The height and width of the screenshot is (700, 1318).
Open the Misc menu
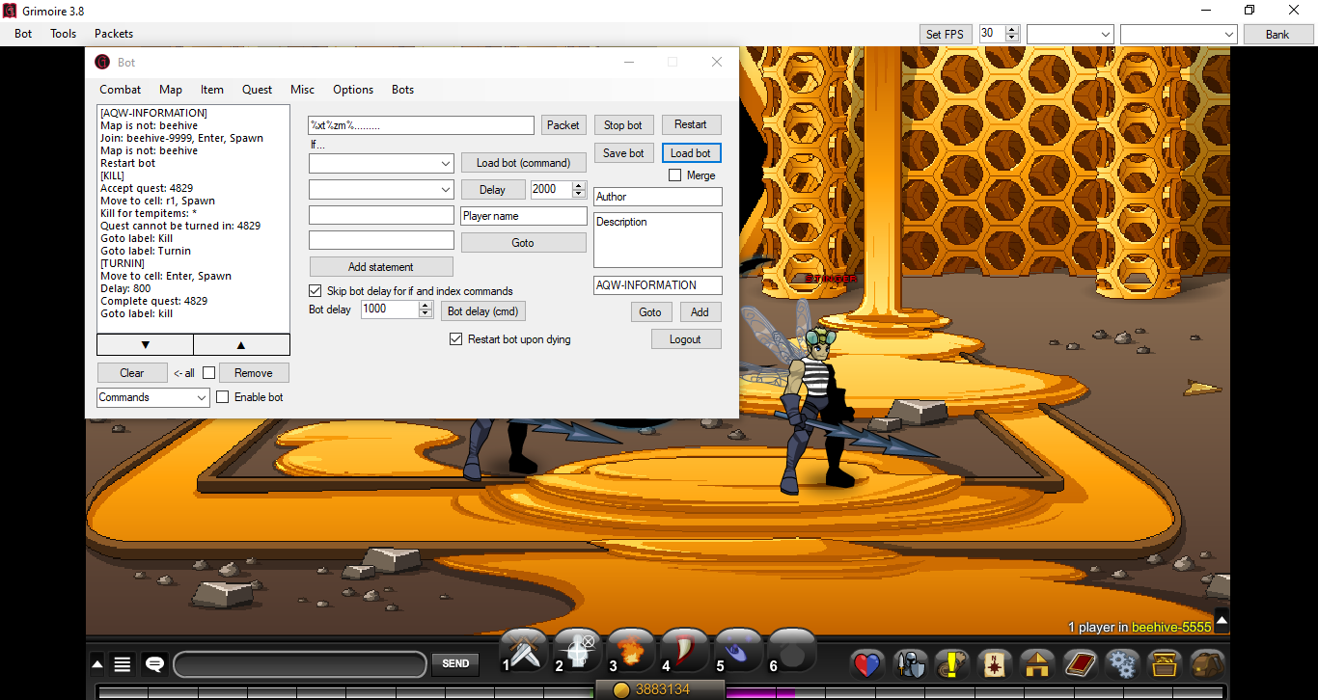point(303,90)
